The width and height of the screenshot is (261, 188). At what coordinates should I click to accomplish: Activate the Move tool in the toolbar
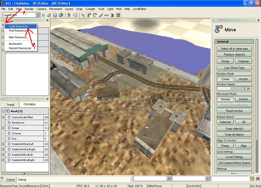(x=89, y=15)
